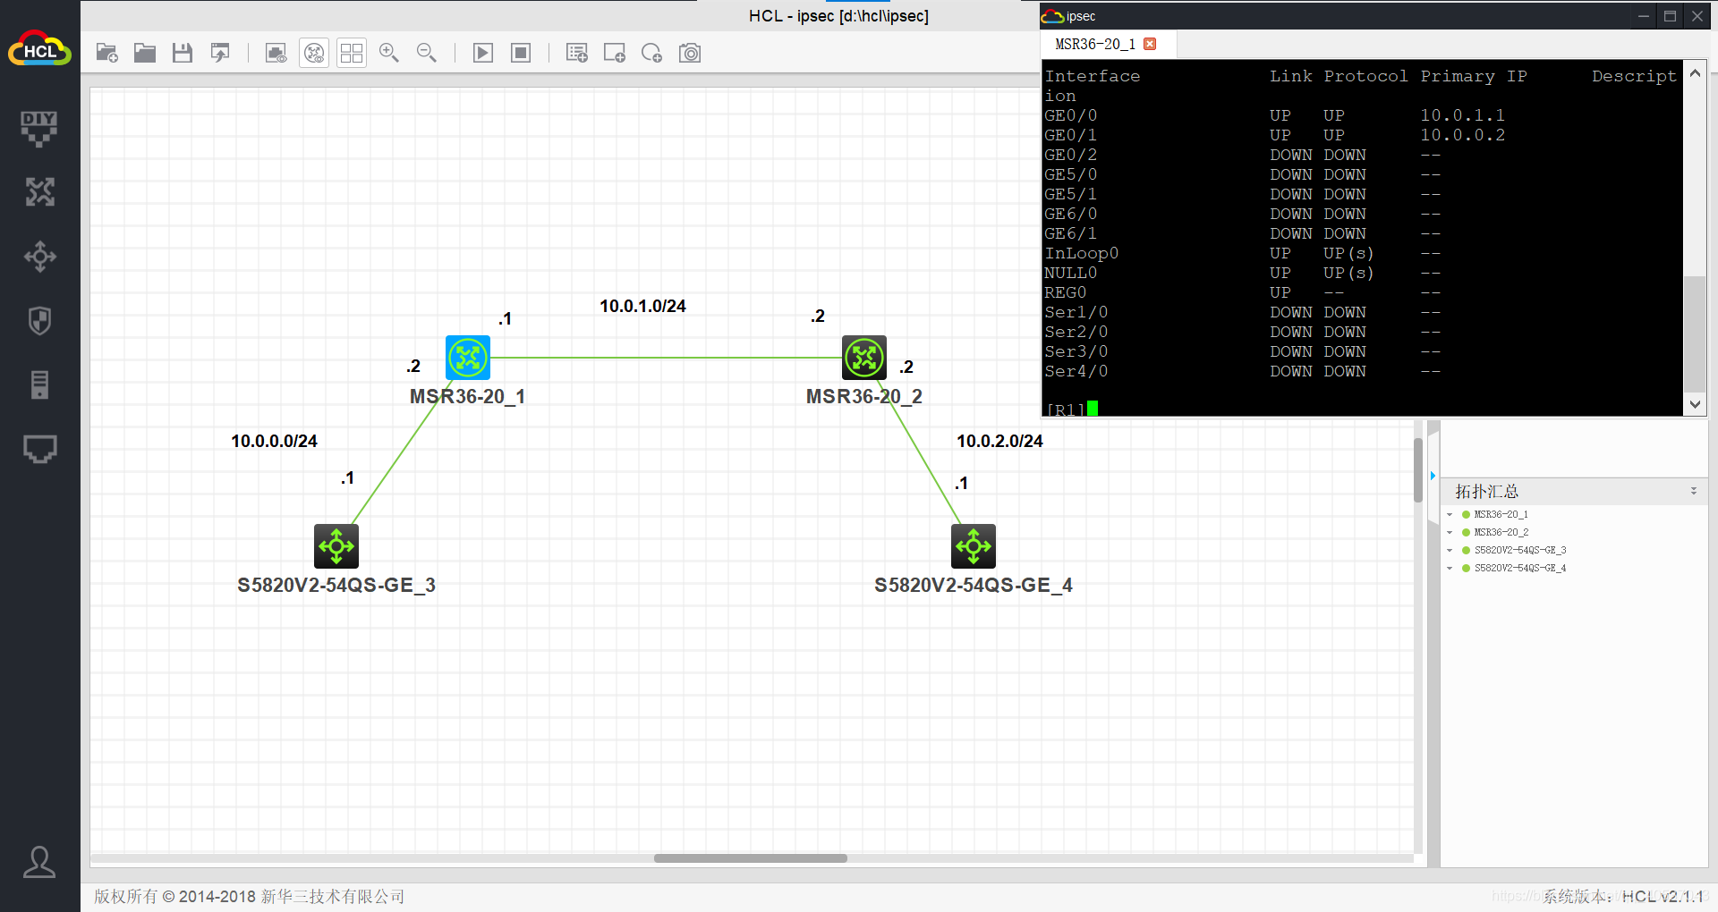Open existing project folder icon

tap(145, 53)
